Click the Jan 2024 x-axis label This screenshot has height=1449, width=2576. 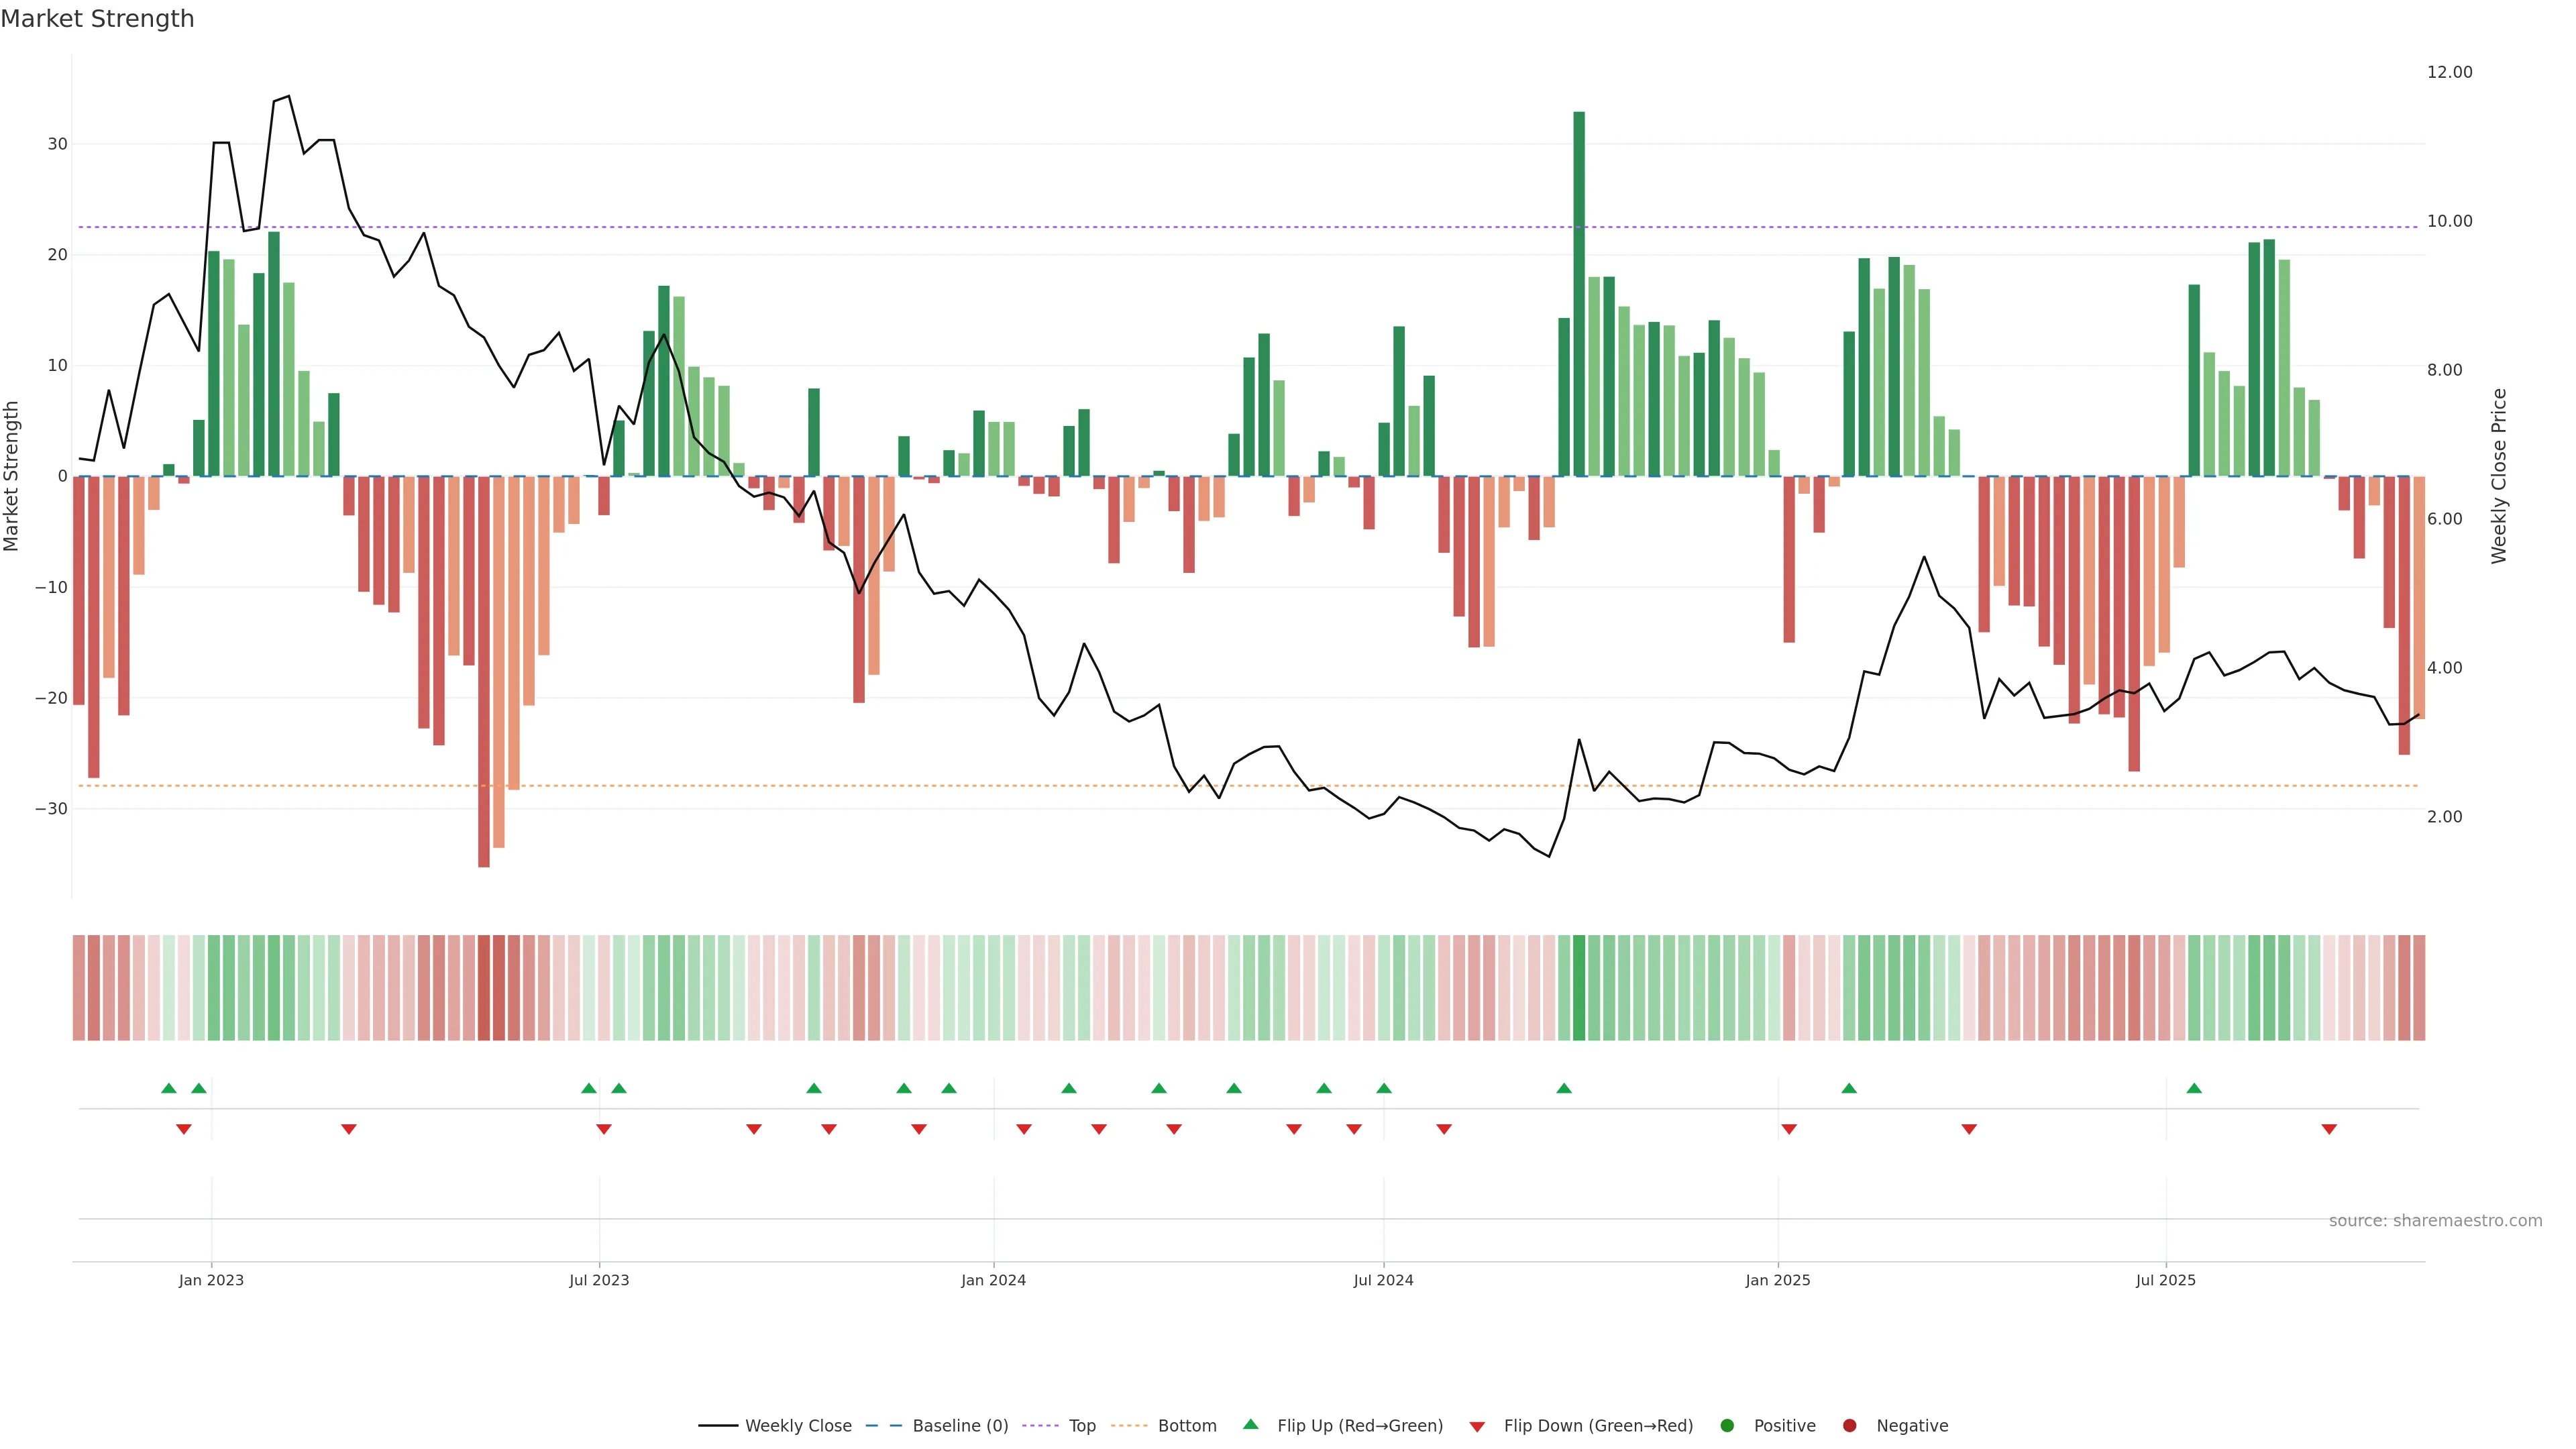(993, 1280)
